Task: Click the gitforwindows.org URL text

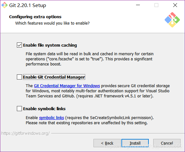Action: click(25, 133)
